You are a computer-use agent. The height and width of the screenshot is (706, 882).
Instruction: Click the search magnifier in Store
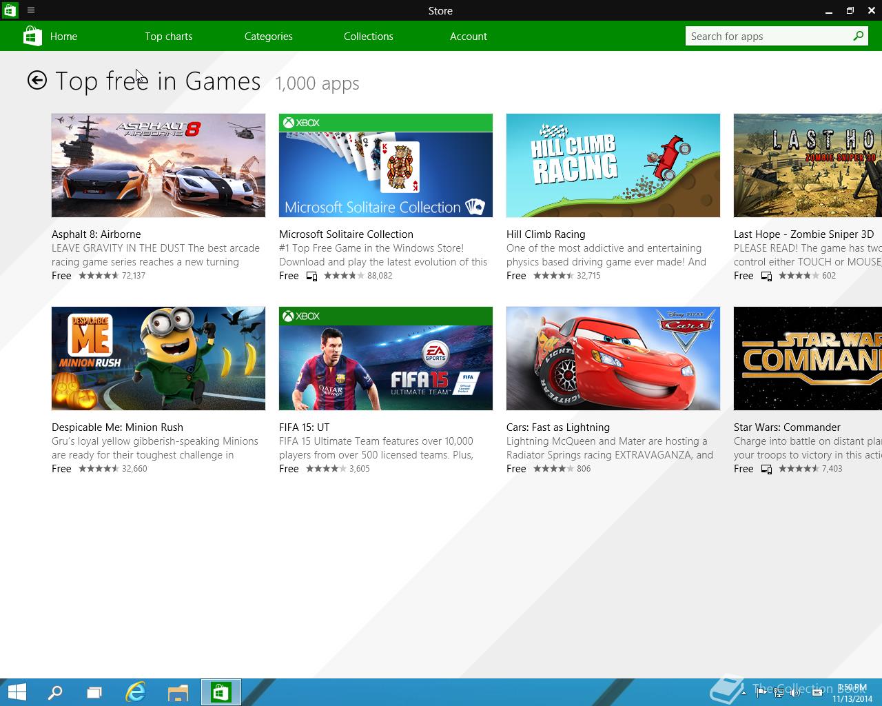[859, 36]
